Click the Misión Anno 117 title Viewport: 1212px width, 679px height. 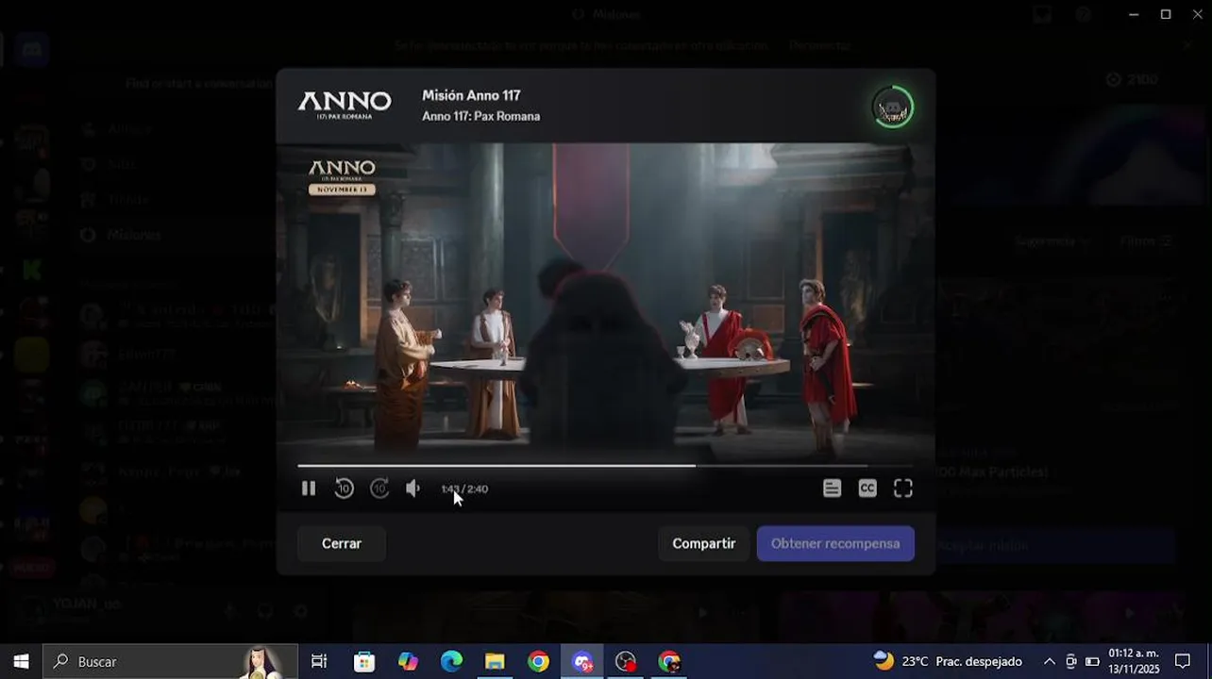click(471, 95)
